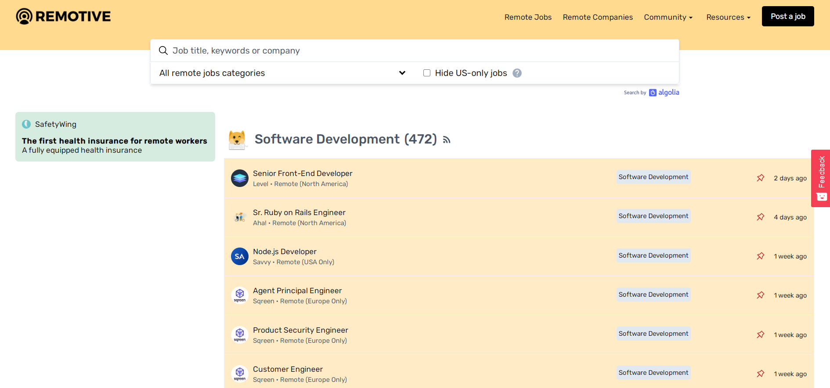Expand the Community menu
The height and width of the screenshot is (388, 830).
click(x=668, y=17)
